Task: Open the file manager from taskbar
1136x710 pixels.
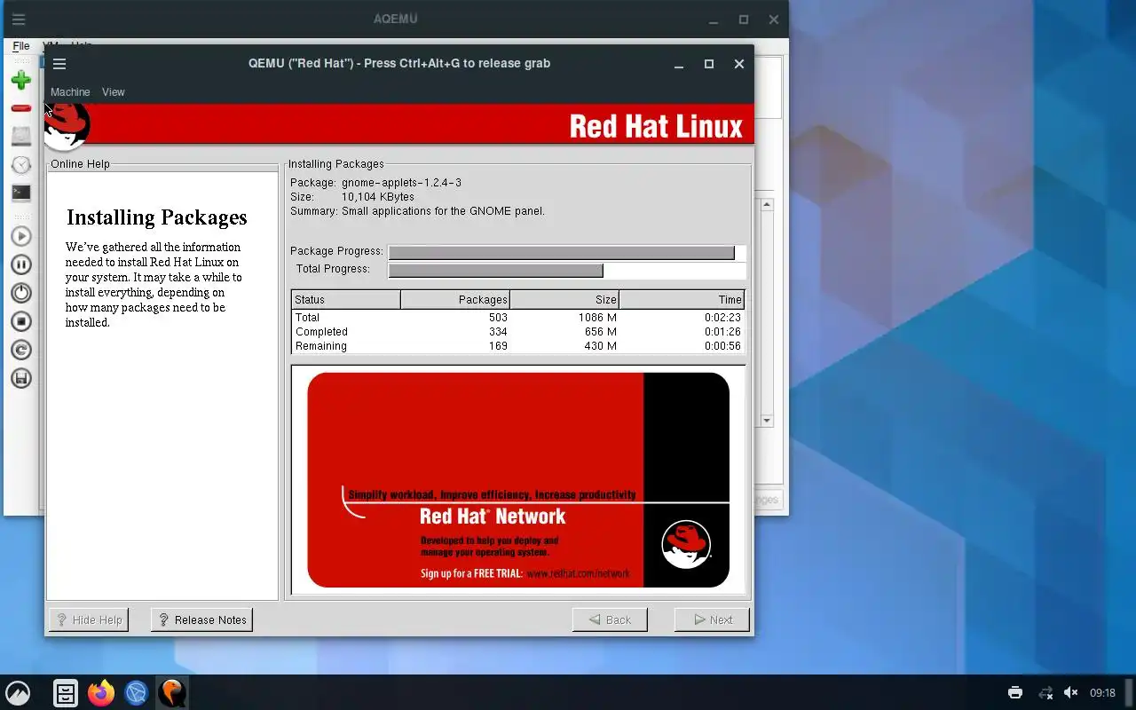Action: point(66,692)
